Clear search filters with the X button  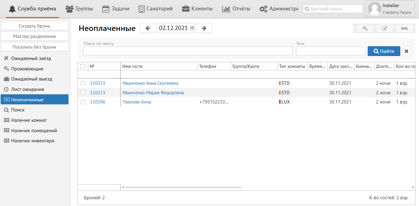click(406, 51)
